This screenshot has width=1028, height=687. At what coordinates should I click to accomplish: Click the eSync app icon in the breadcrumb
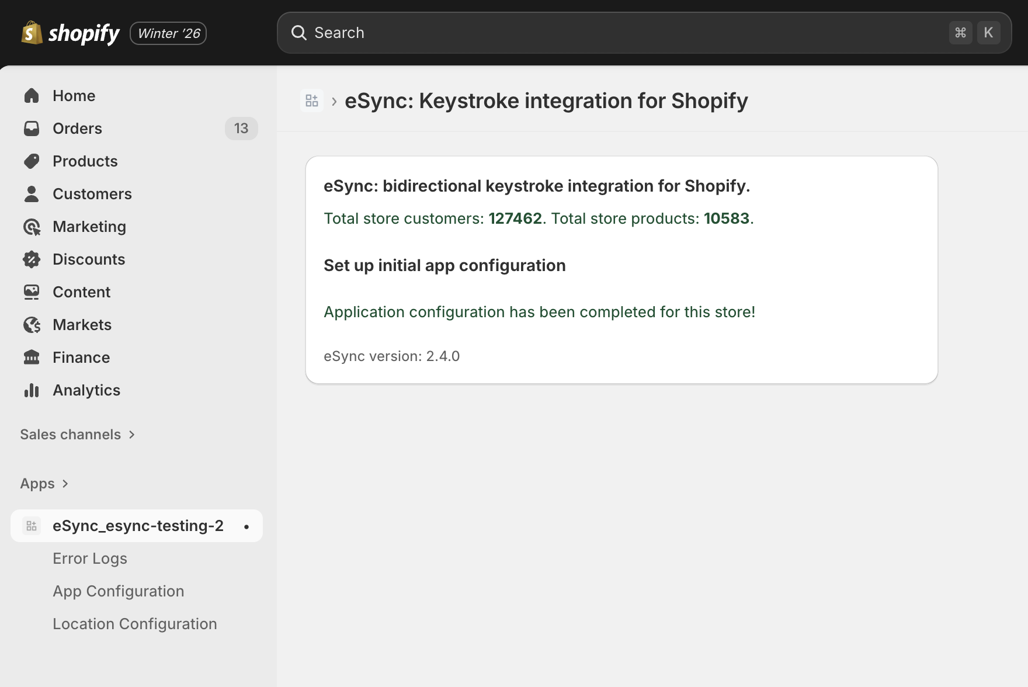[x=311, y=100]
